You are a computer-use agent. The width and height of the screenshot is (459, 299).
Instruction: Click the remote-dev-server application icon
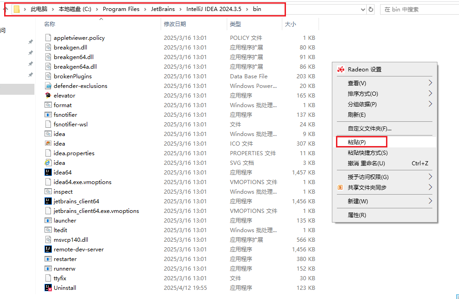pos(48,249)
